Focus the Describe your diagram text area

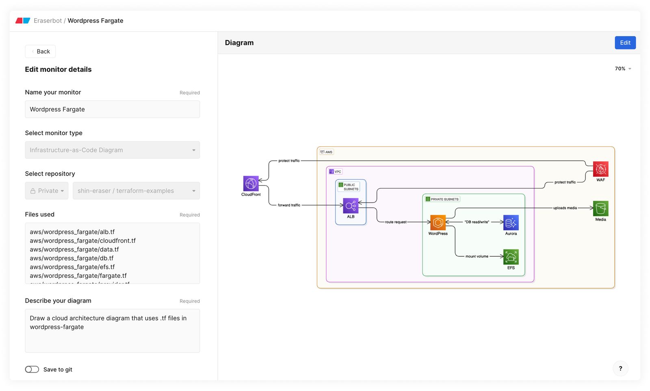coord(113,331)
